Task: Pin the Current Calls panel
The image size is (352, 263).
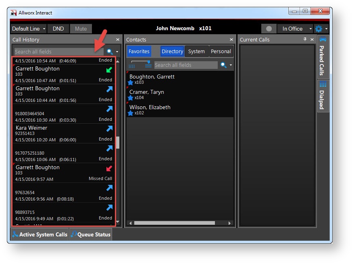Action: (x=305, y=39)
